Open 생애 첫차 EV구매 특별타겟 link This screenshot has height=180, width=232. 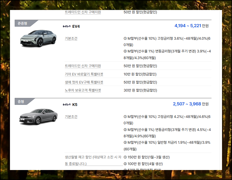click(84, 82)
